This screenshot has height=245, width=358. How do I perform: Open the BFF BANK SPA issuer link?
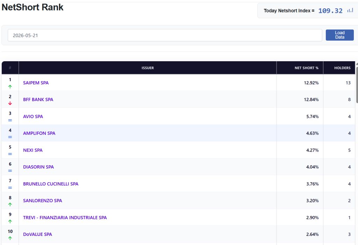38,99
